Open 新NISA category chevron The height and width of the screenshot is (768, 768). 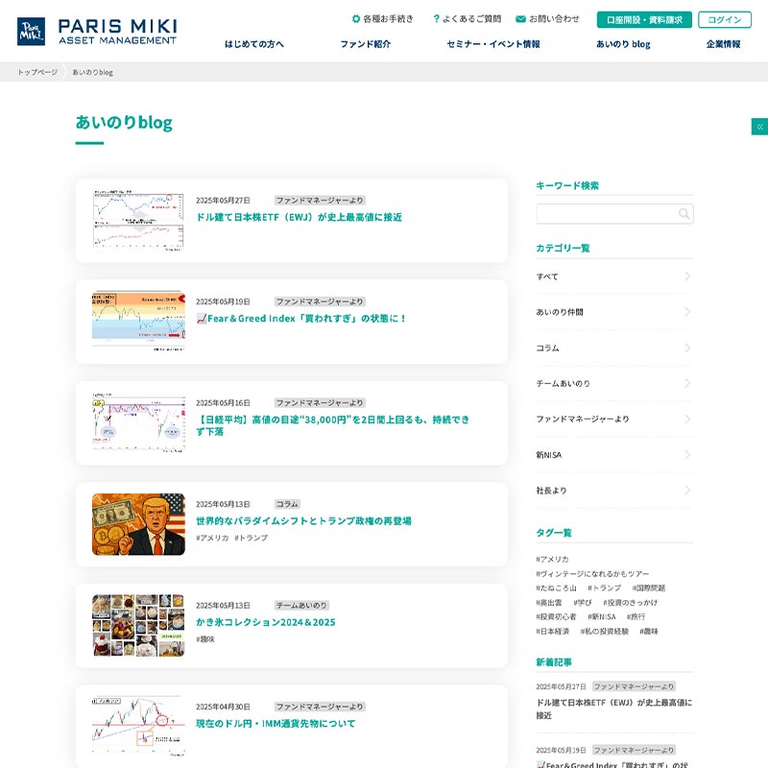(687, 455)
